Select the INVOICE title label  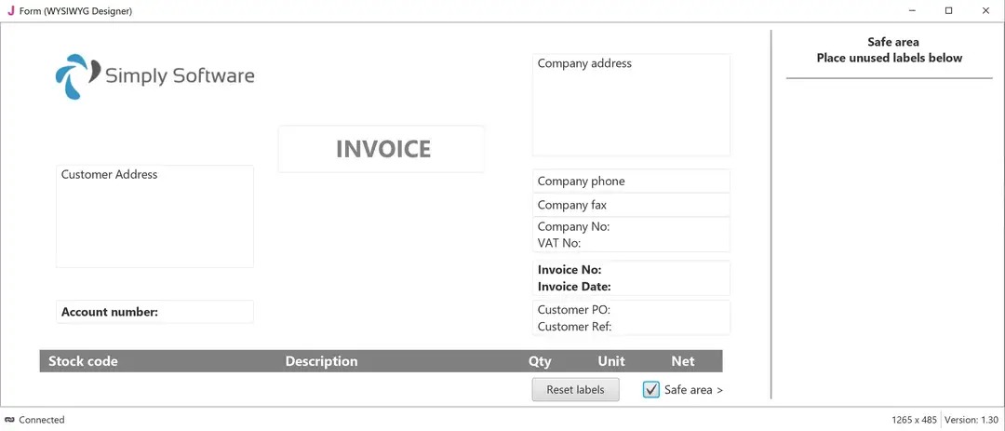coord(382,149)
